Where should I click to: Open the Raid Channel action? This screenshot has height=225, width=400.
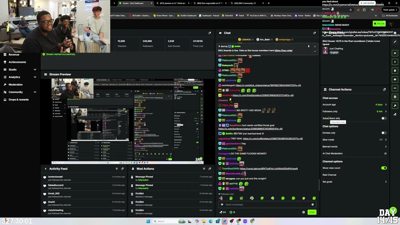[x=329, y=175]
